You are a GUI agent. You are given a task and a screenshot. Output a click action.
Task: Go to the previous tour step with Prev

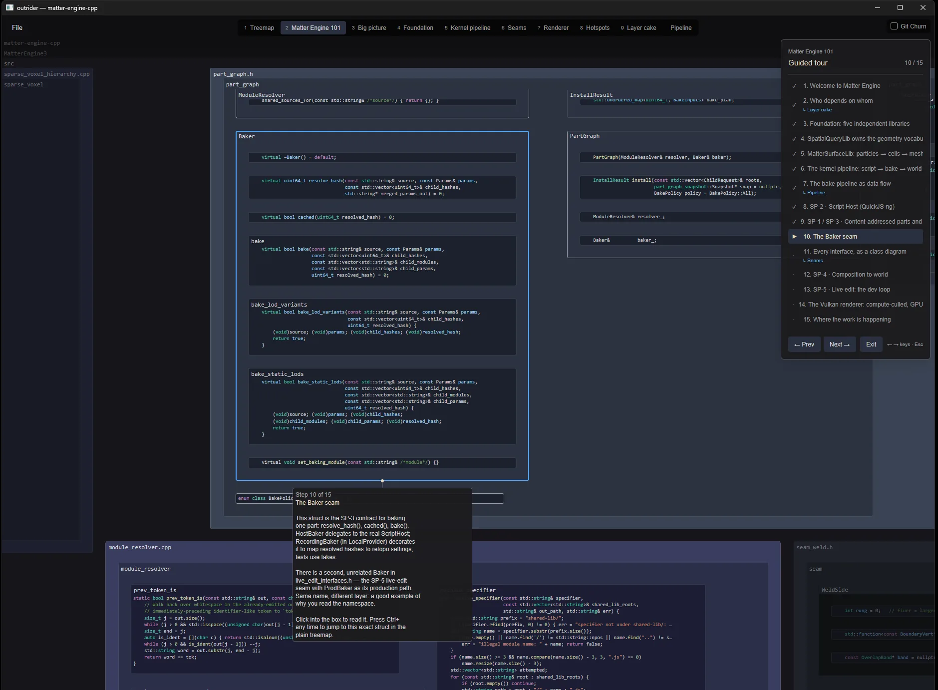click(x=804, y=345)
